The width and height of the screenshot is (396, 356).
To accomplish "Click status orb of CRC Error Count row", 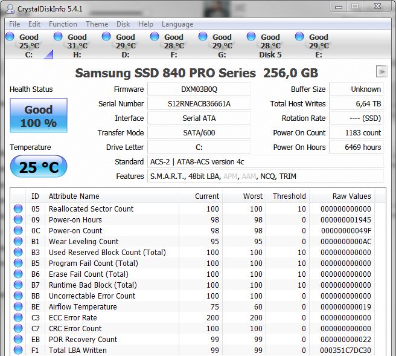I will [18, 328].
